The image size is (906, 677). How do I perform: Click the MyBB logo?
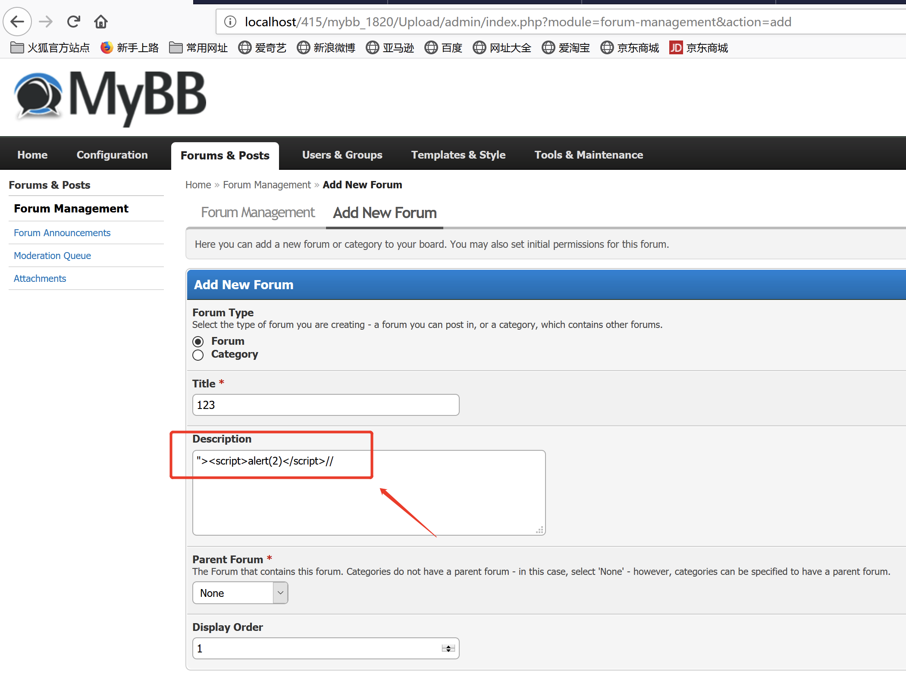coord(110,97)
